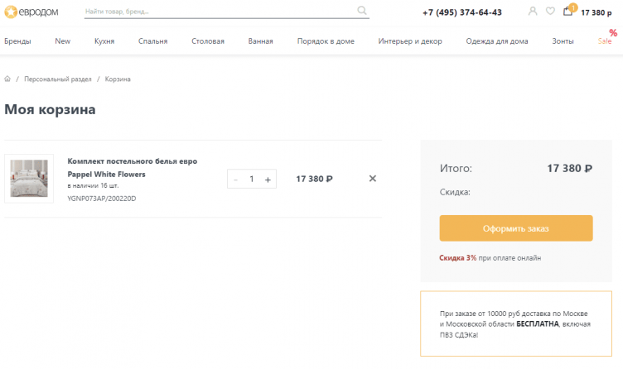
Task: Remove Pappel White Flowers item from cart
Action: [372, 179]
